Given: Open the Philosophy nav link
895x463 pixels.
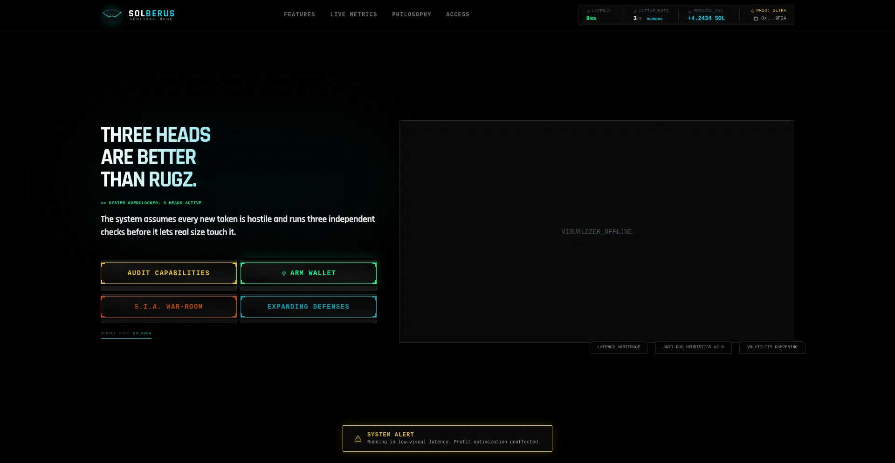Looking at the screenshot, I should click(412, 14).
